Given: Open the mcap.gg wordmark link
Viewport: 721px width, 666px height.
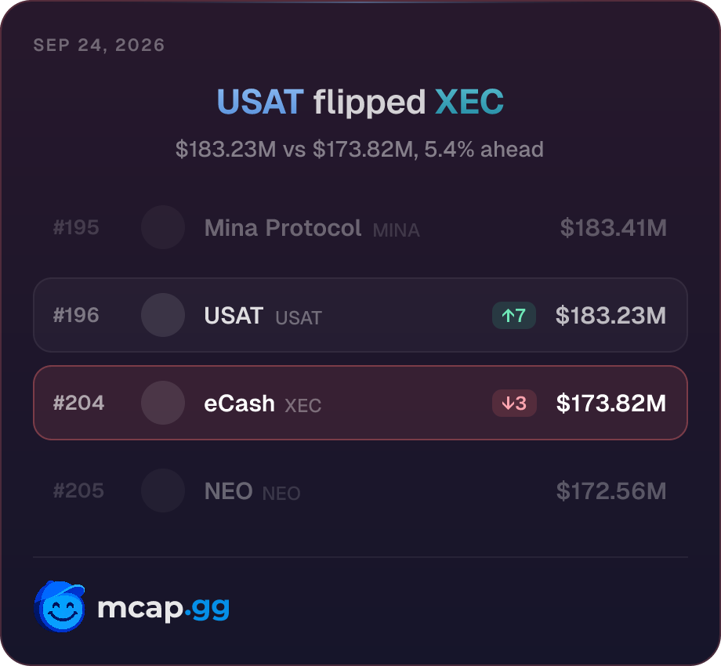Looking at the screenshot, I should tap(163, 608).
